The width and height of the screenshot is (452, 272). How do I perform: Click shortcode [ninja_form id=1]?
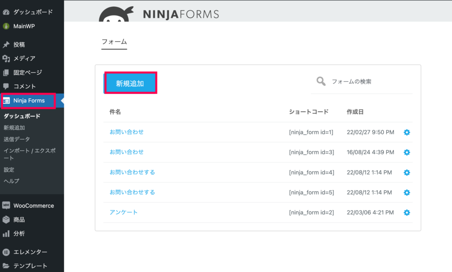(x=311, y=132)
